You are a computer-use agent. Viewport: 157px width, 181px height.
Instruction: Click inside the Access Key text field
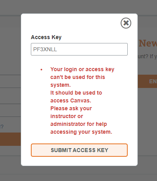[79, 49]
